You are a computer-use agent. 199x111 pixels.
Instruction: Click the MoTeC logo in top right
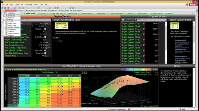tap(193, 5)
